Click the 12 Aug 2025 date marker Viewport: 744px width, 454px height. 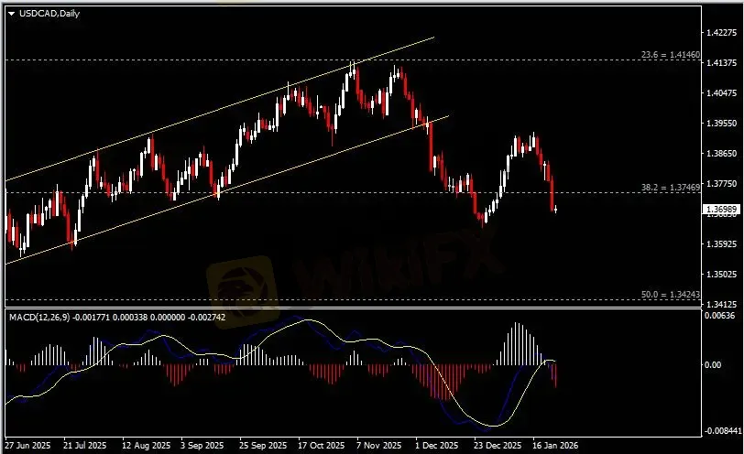(x=147, y=446)
